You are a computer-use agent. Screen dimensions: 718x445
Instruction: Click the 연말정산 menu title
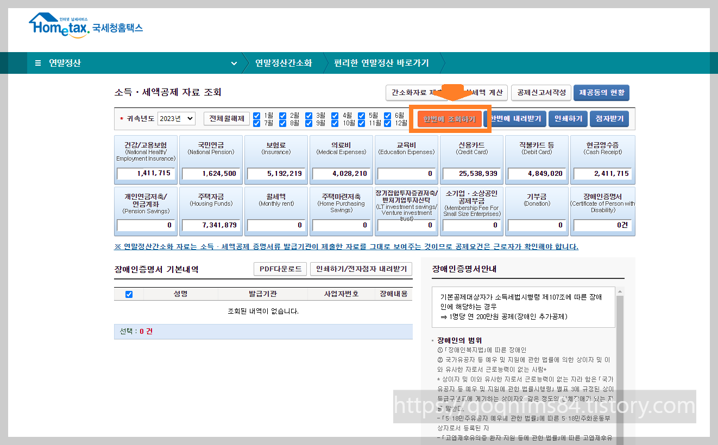65,63
